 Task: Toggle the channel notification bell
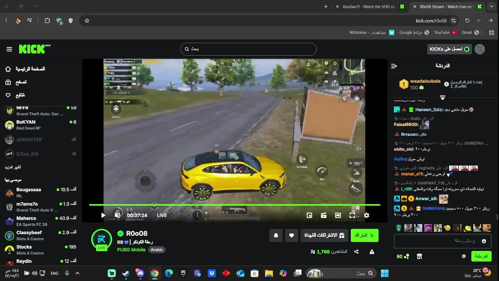point(276,235)
